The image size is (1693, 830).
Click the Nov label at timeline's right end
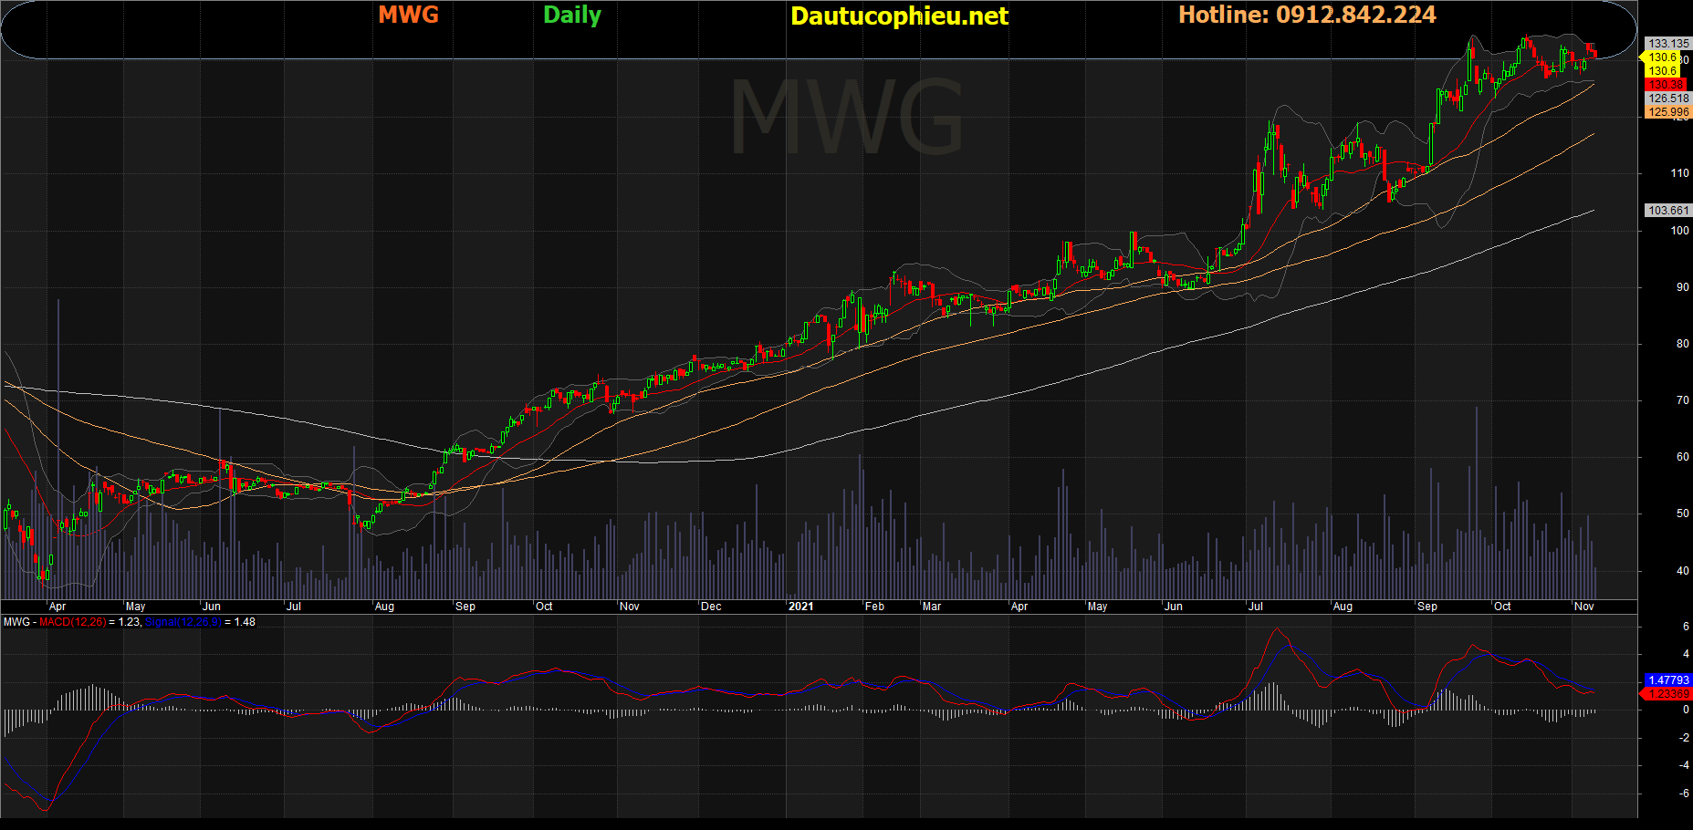pyautogui.click(x=1584, y=607)
